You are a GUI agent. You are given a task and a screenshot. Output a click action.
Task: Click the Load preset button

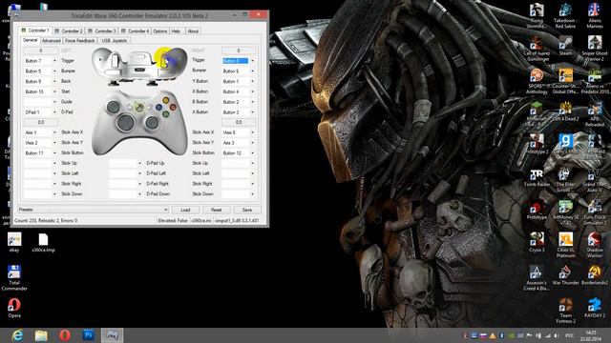click(x=185, y=210)
